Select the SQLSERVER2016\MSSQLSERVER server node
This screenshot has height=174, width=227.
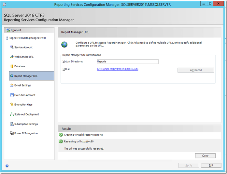(x=27, y=38)
